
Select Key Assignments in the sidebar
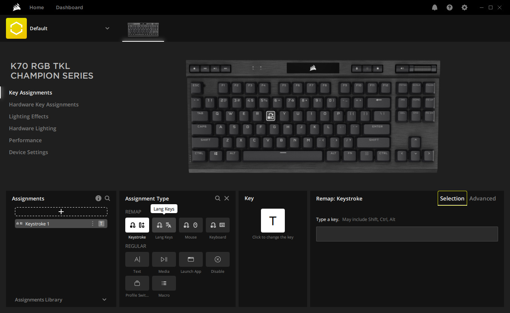point(31,92)
